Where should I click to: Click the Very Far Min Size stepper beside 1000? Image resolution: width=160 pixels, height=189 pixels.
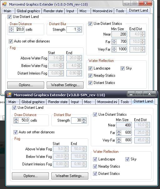pyautogui.click(x=114, y=49)
